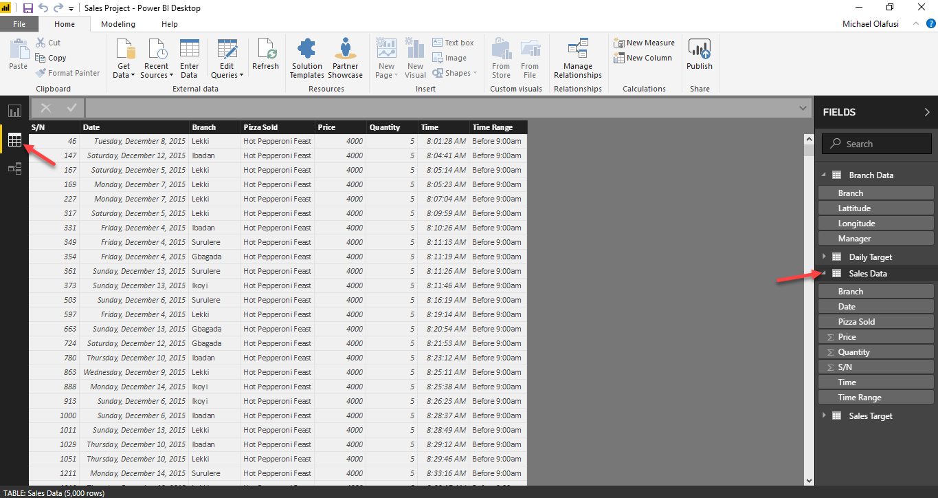The width and height of the screenshot is (938, 498).
Task: Click inside the Fields search box
Action: [876, 143]
